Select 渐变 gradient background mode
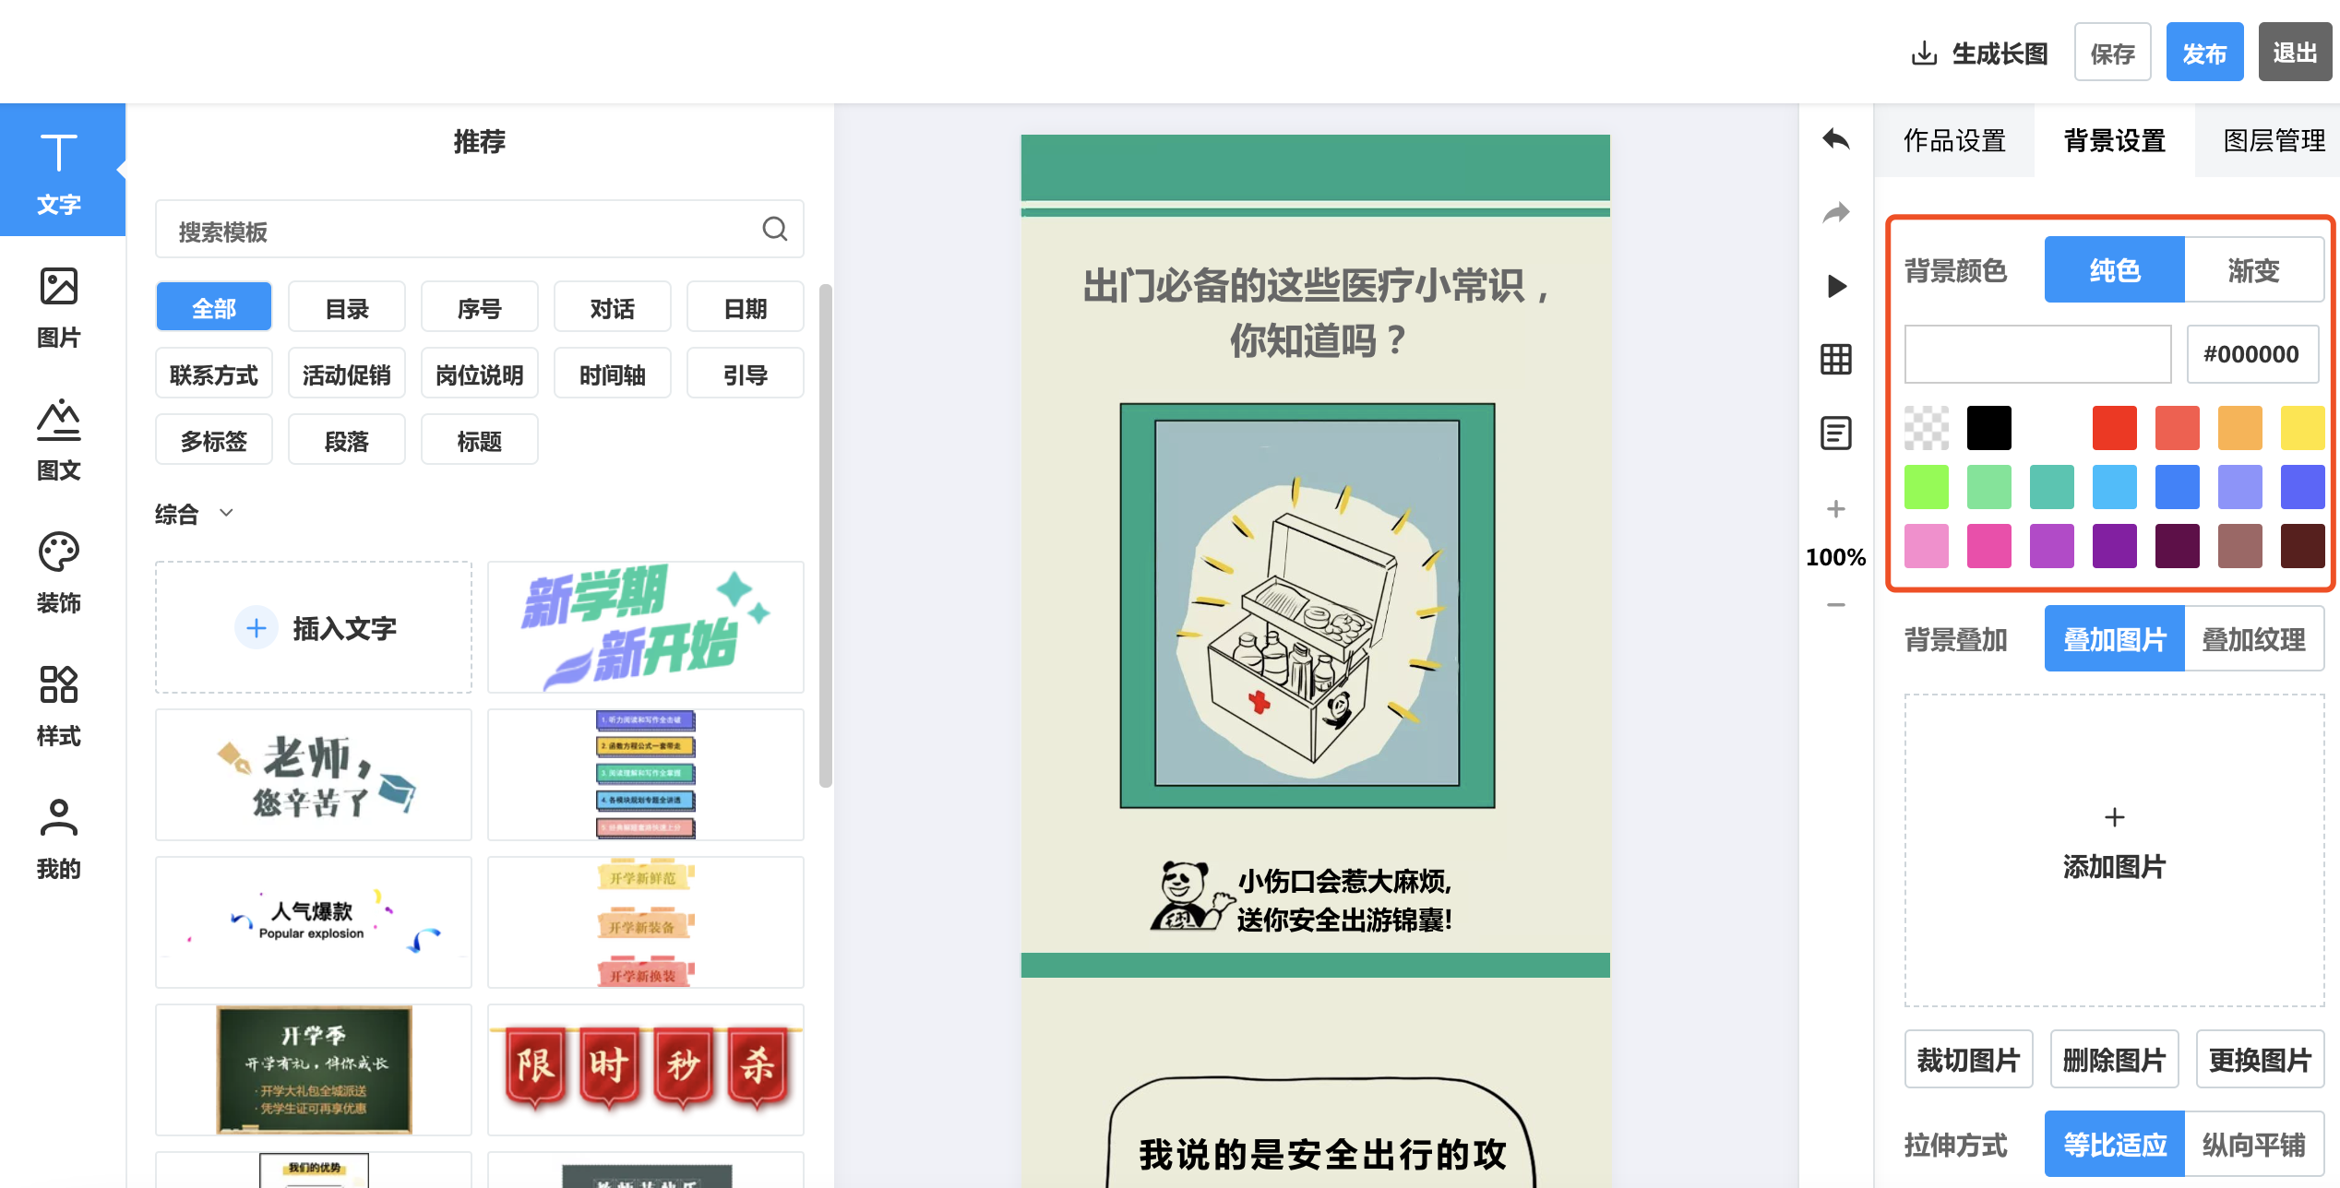2340x1188 pixels. point(2253,269)
